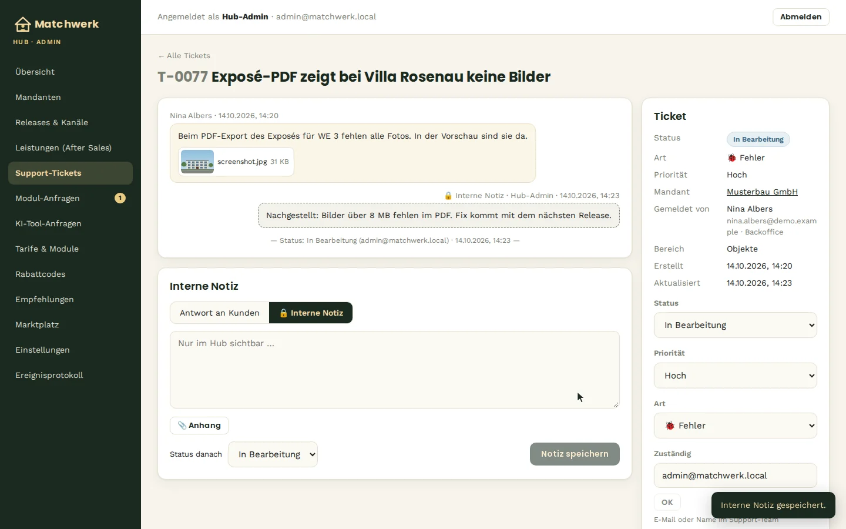Open the Status danach dropdown

273,454
